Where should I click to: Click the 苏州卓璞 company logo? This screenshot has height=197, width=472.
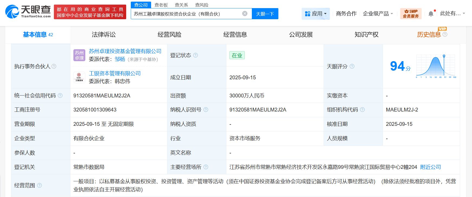point(79,55)
